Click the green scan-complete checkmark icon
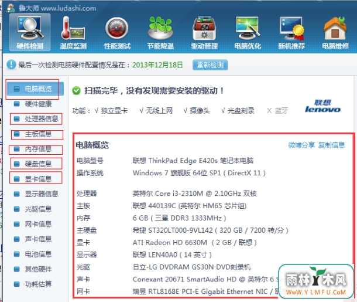The height and width of the screenshot is (302, 357). [x=76, y=90]
